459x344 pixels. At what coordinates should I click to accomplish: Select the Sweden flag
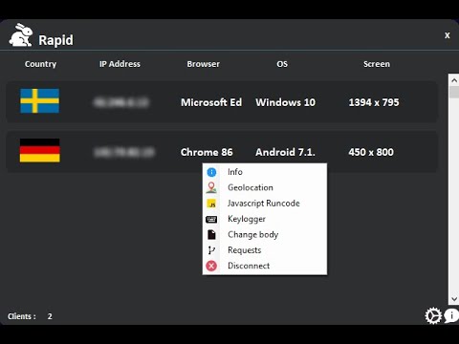40,101
